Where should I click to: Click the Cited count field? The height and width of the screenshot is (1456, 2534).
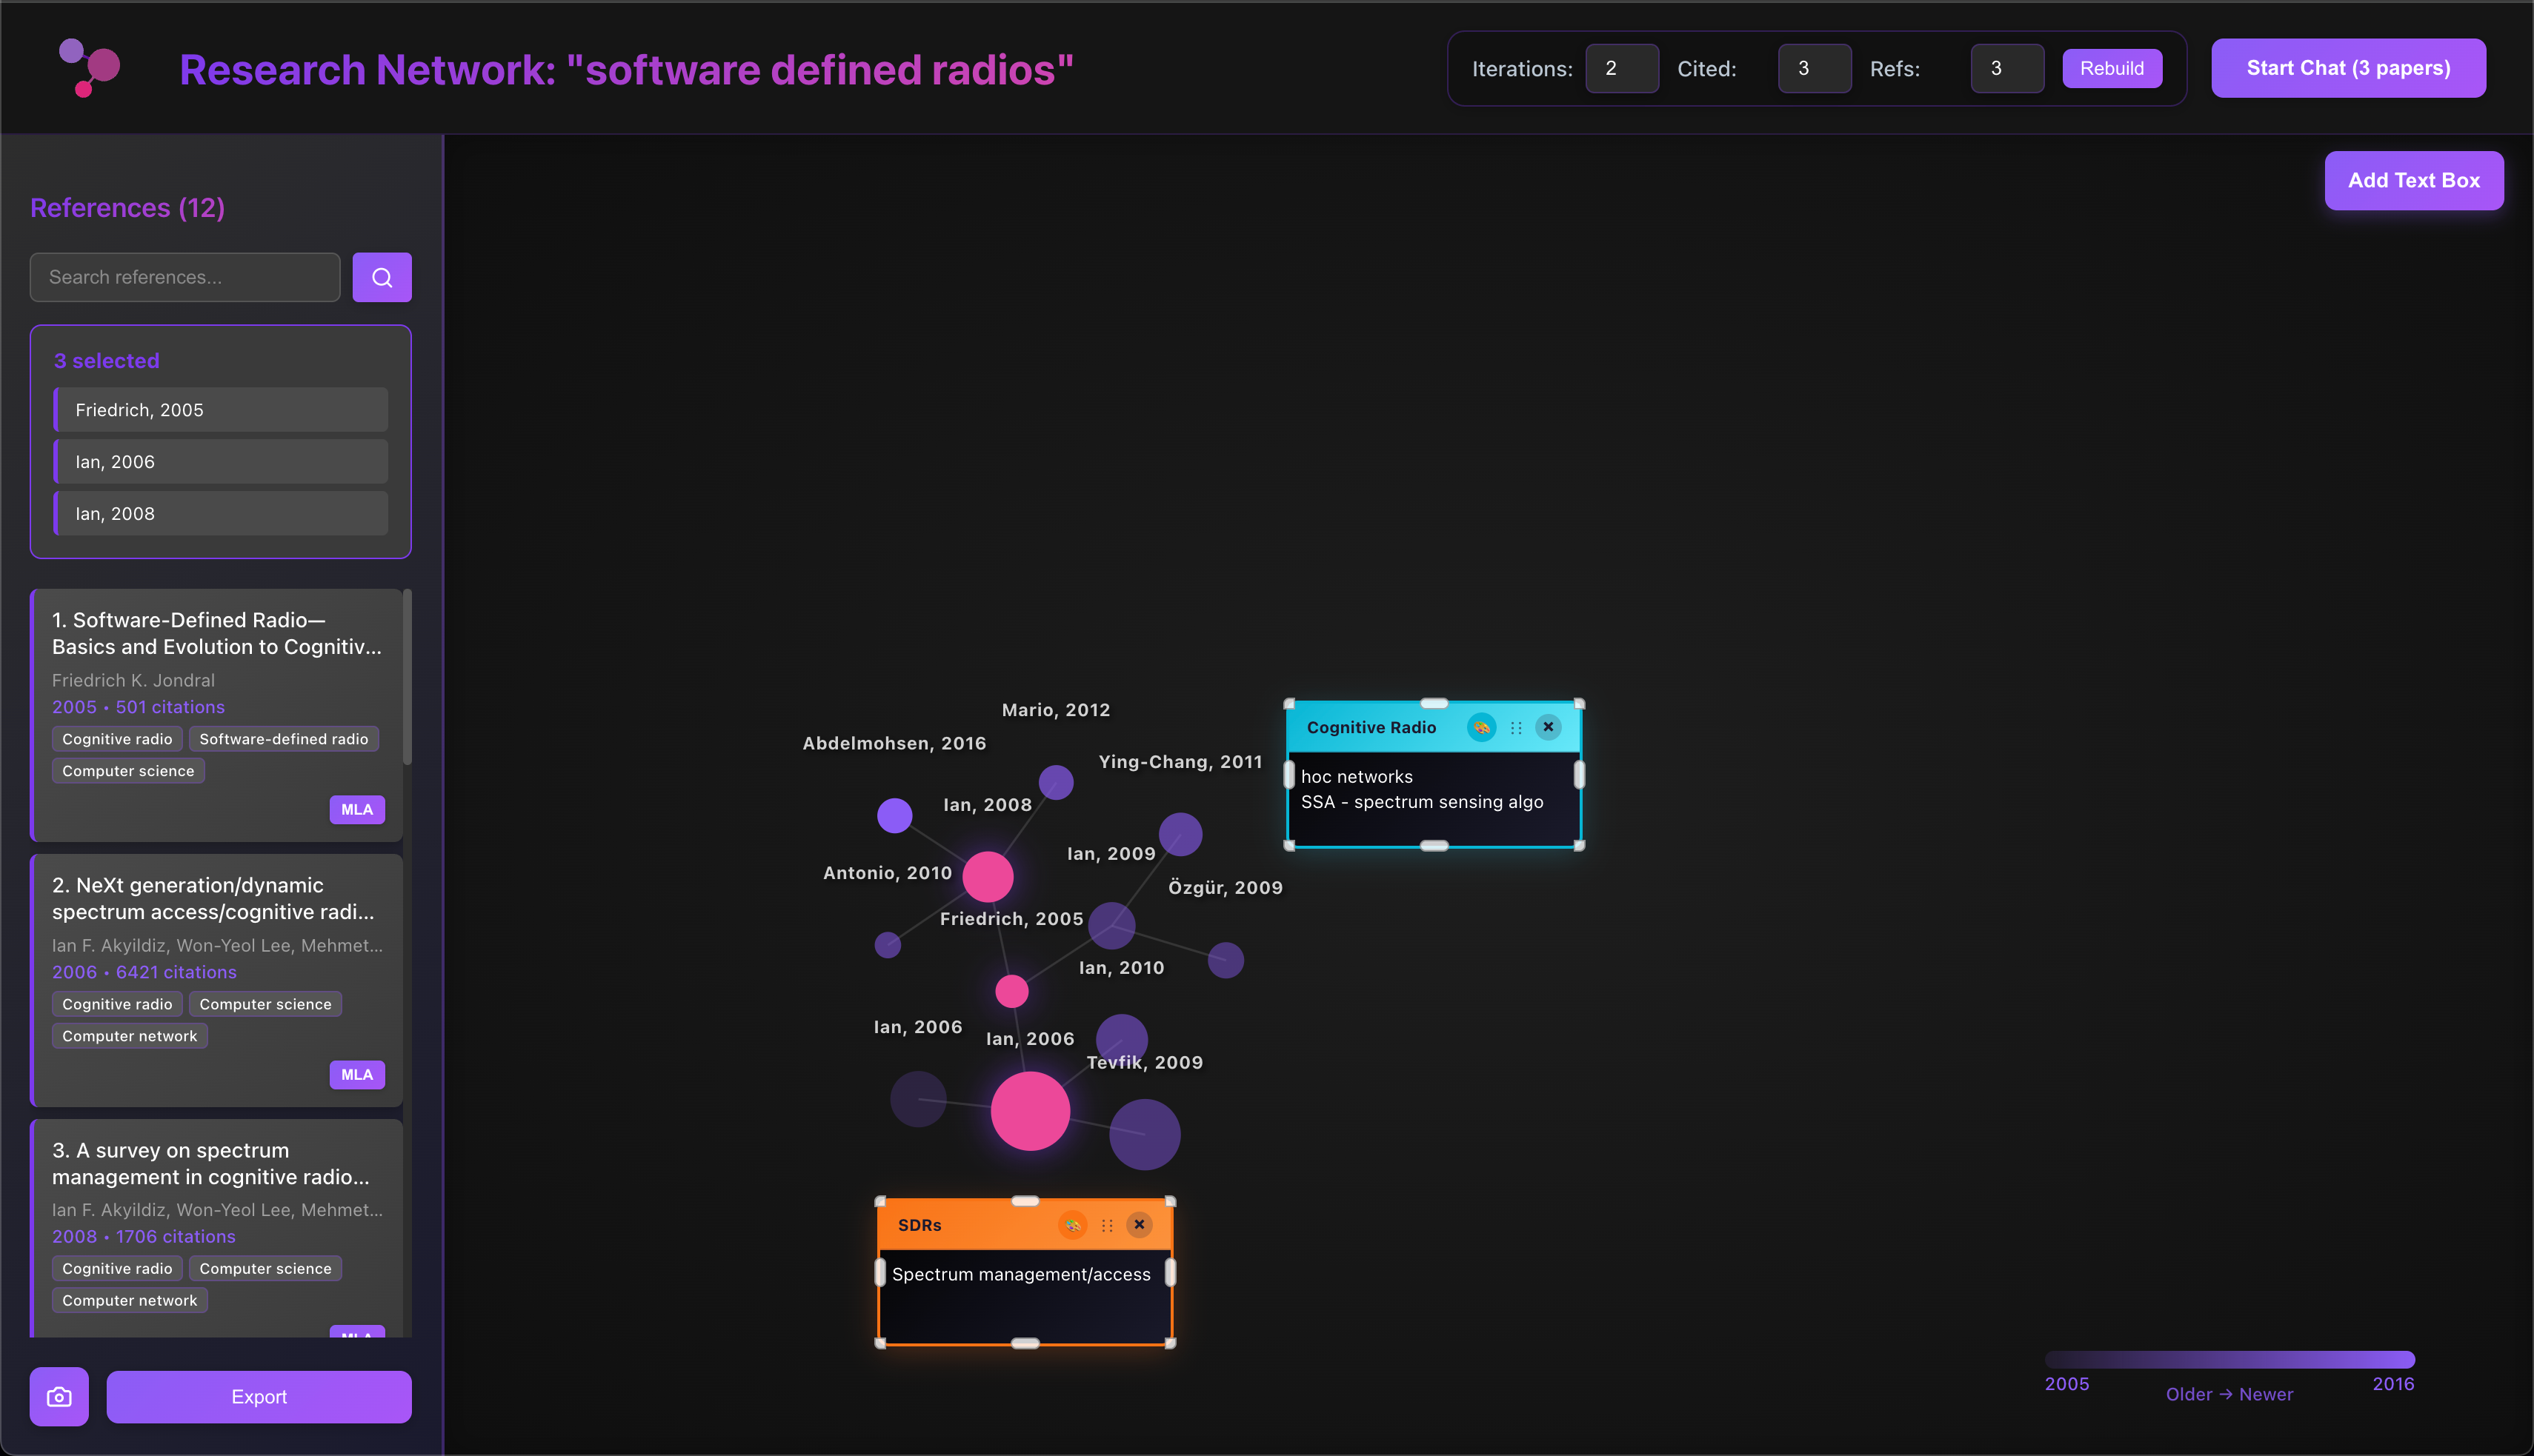(1814, 69)
